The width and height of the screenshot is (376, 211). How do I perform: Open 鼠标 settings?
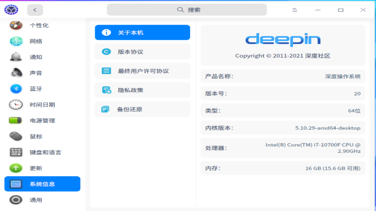[43, 136]
